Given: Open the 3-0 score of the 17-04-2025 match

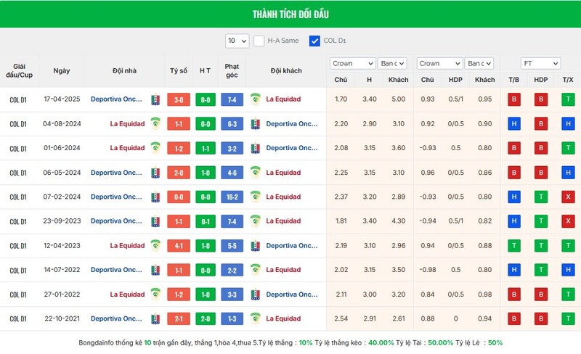Looking at the screenshot, I should pos(179,99).
